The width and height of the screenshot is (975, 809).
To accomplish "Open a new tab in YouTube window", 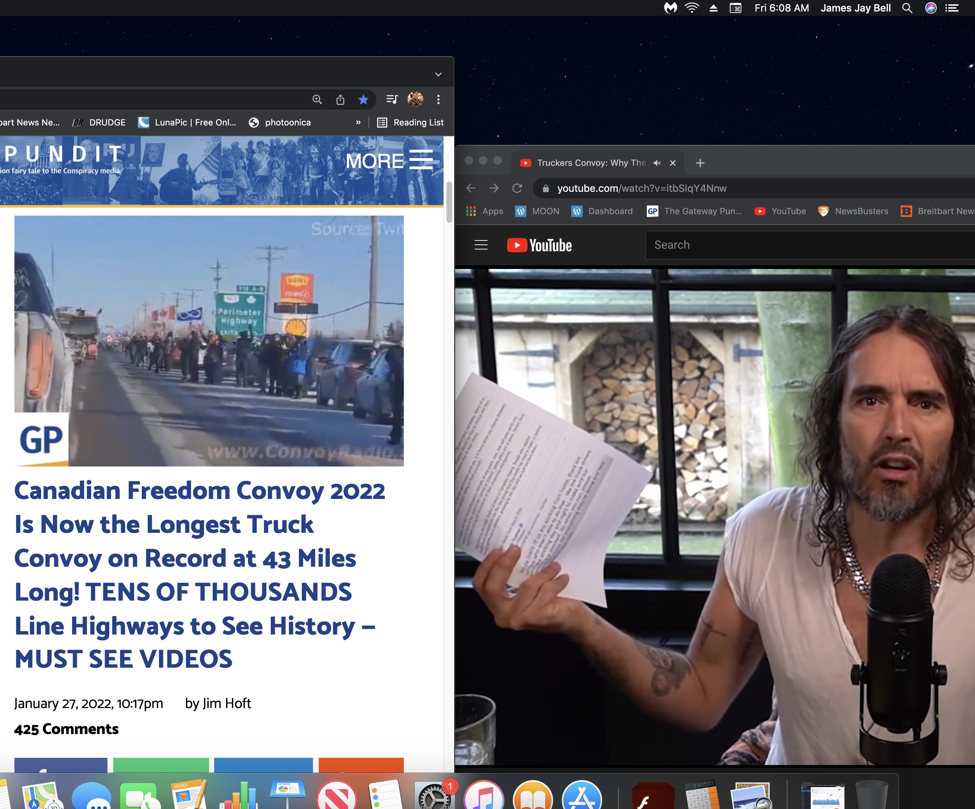I will (700, 163).
